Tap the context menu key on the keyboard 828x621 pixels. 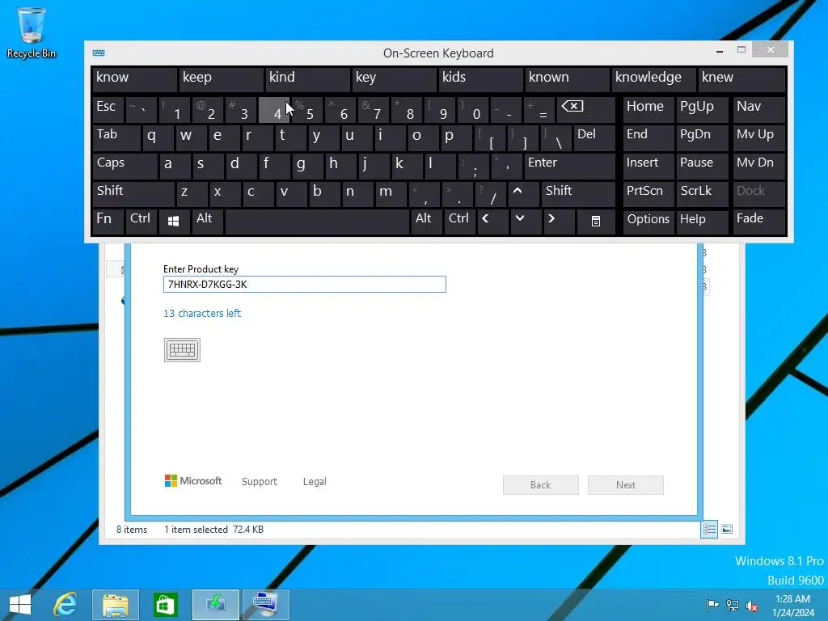click(x=596, y=222)
